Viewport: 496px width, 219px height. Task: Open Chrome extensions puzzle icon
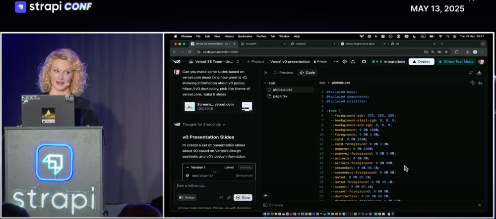456,52
